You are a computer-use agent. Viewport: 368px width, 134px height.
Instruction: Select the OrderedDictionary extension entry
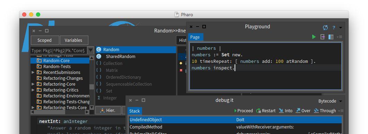136,77
